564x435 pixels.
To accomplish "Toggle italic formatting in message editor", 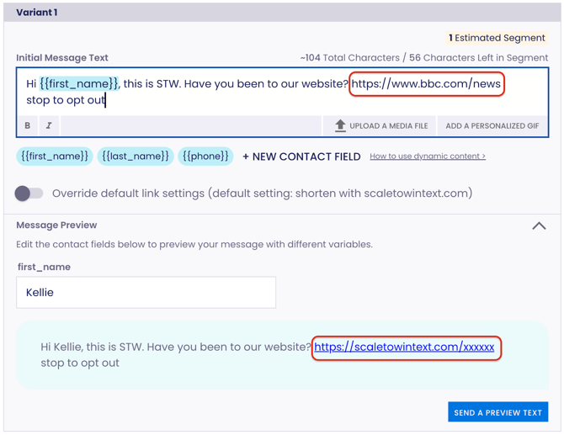I will pyautogui.click(x=48, y=125).
